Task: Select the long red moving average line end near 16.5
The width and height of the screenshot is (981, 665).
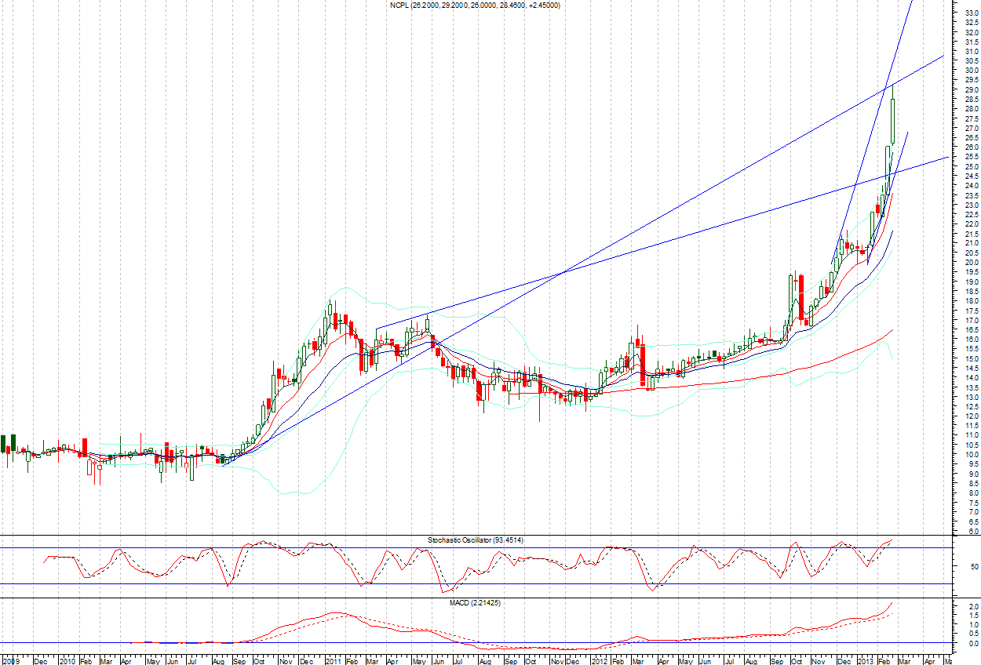Action: point(890,332)
